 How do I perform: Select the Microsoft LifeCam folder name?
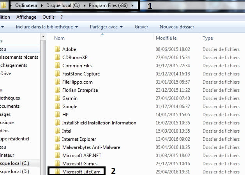click(81, 172)
